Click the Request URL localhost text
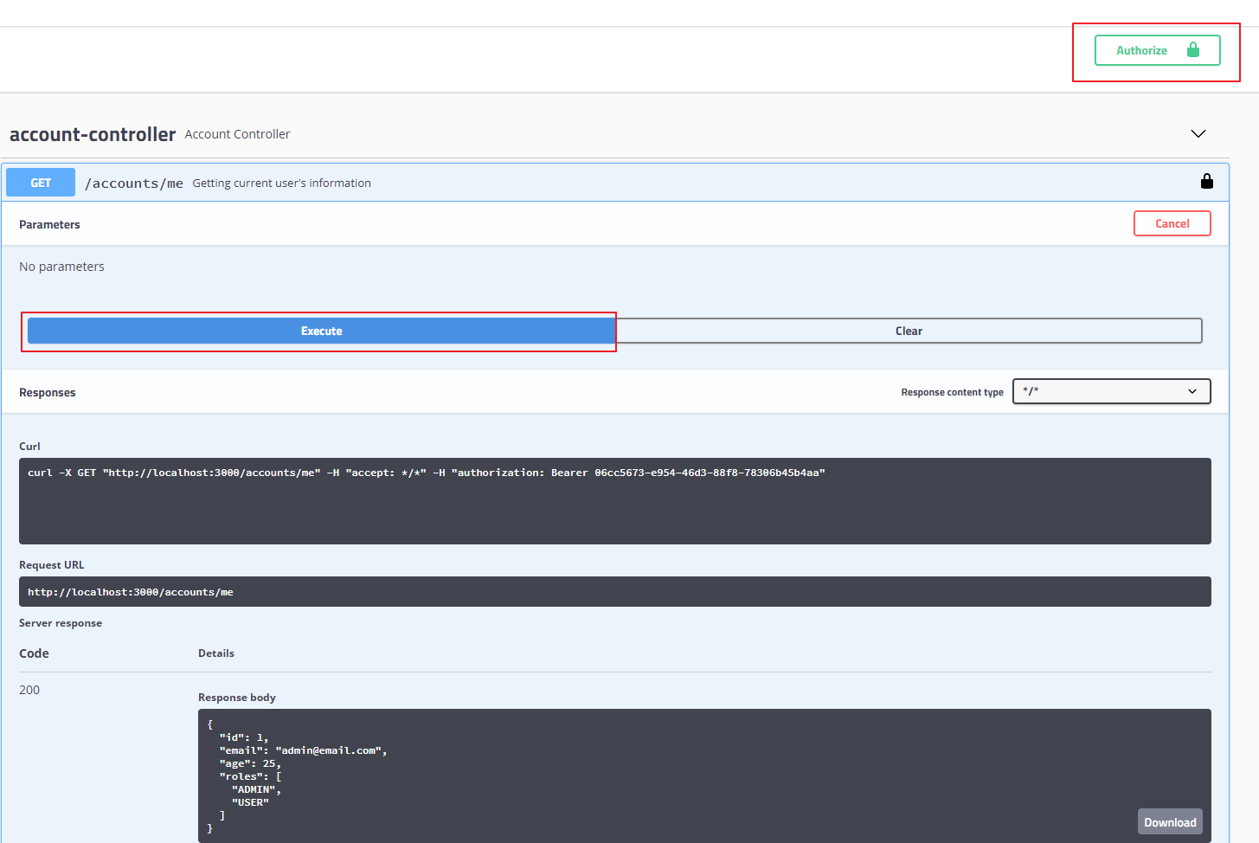 [131, 592]
